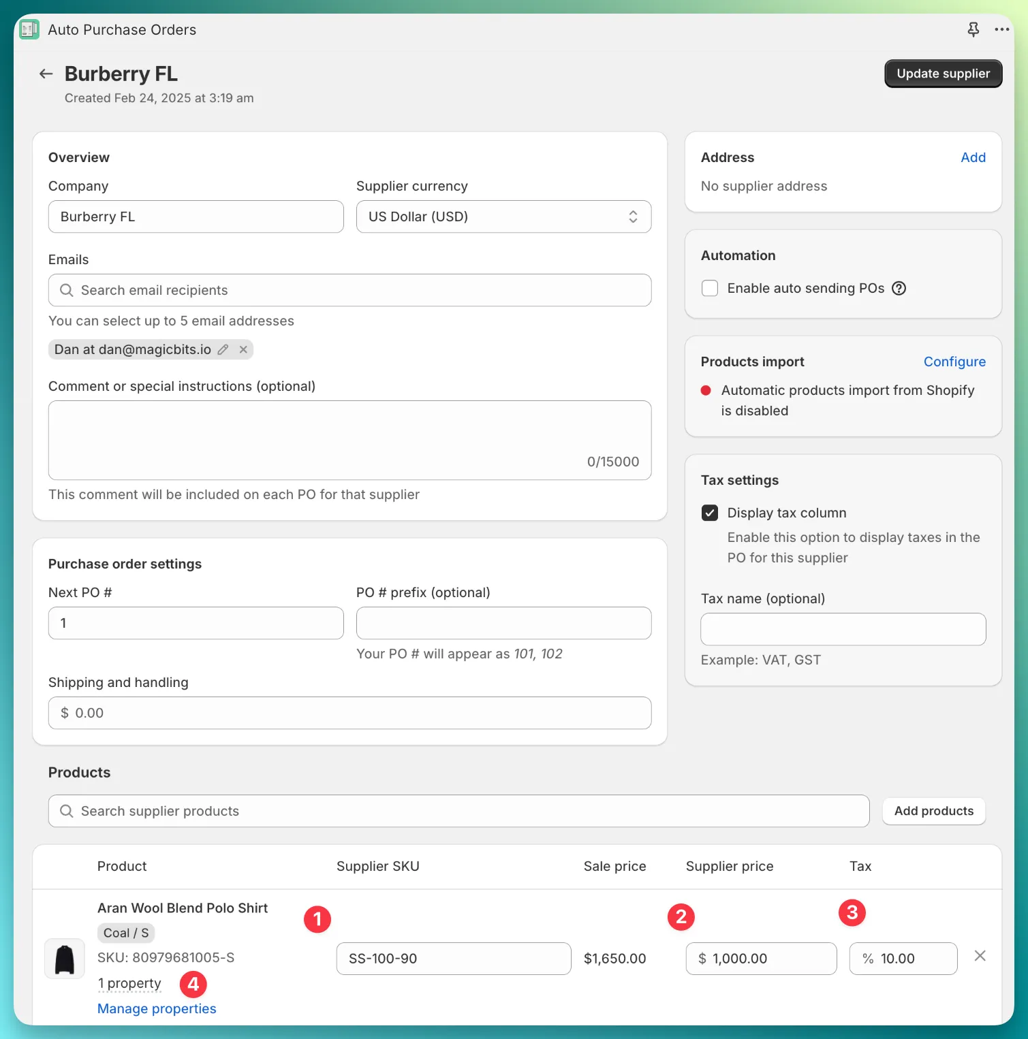Click the Coal / S variant badge

[126, 933]
